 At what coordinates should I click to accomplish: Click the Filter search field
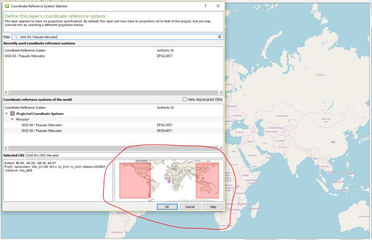[x=118, y=37]
